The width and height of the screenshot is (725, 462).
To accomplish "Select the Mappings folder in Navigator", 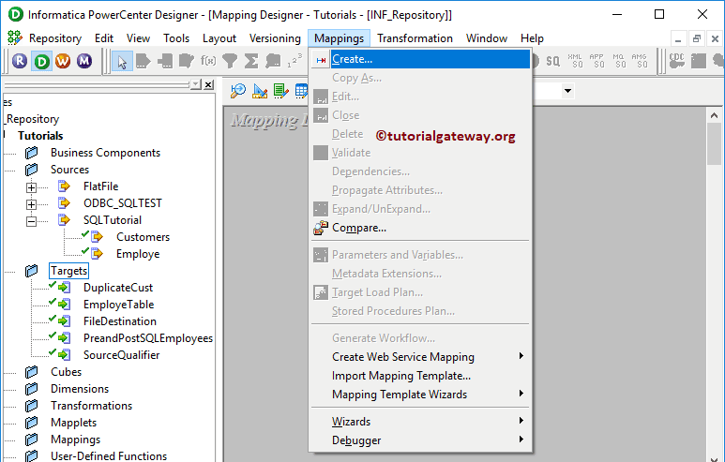I will (75, 440).
